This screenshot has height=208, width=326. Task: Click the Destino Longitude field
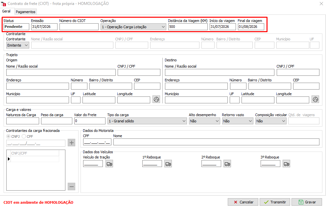293,100
